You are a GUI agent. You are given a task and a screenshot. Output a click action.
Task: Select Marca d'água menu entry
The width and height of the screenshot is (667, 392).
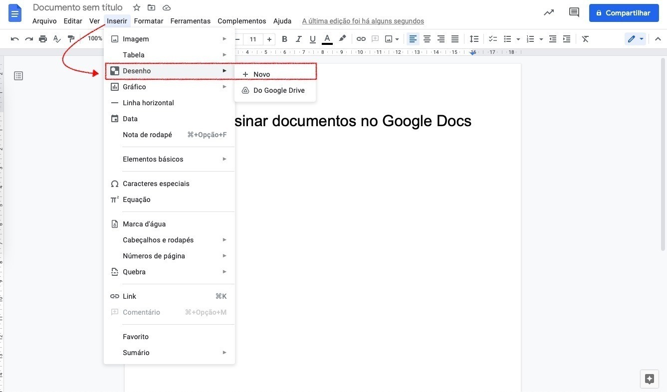(x=169, y=224)
